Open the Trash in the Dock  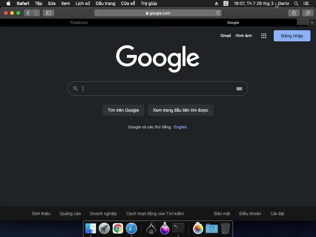tap(225, 228)
